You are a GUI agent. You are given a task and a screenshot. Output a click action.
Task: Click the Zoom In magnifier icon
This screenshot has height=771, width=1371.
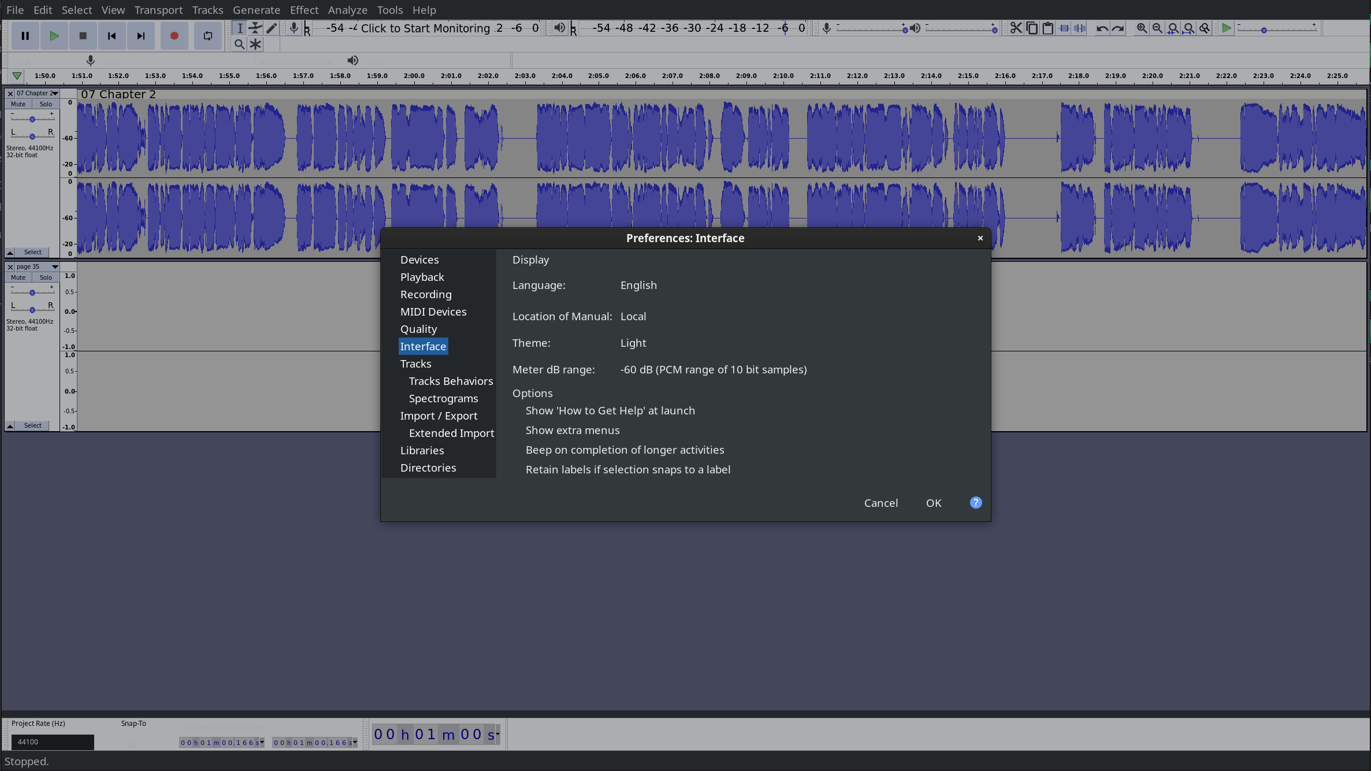coord(1142,28)
